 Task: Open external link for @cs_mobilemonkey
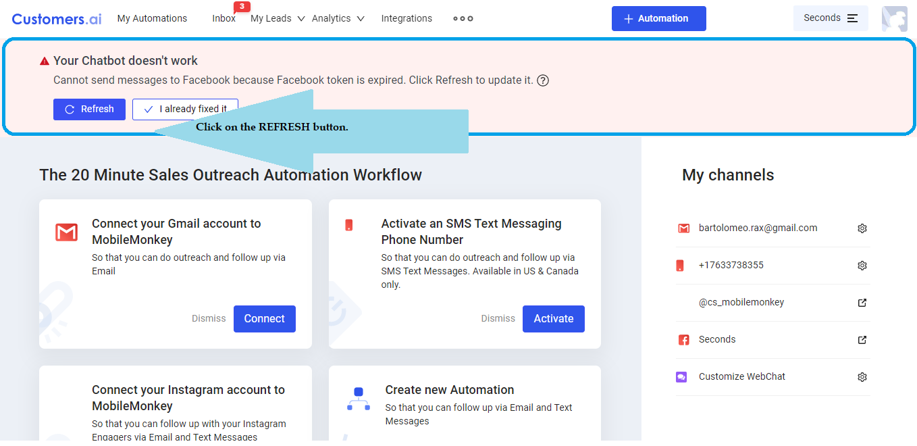(862, 303)
